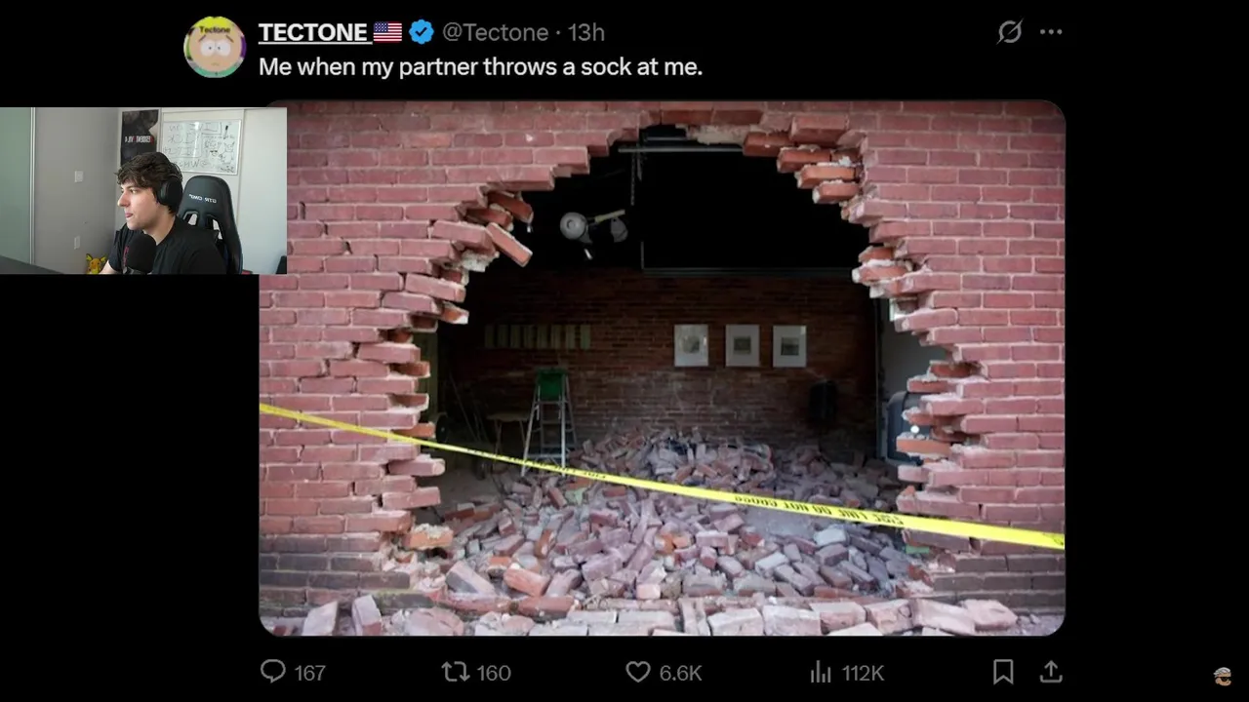This screenshot has width=1249, height=702.
Task: Open the three-dot more options menu
Action: tap(1051, 32)
